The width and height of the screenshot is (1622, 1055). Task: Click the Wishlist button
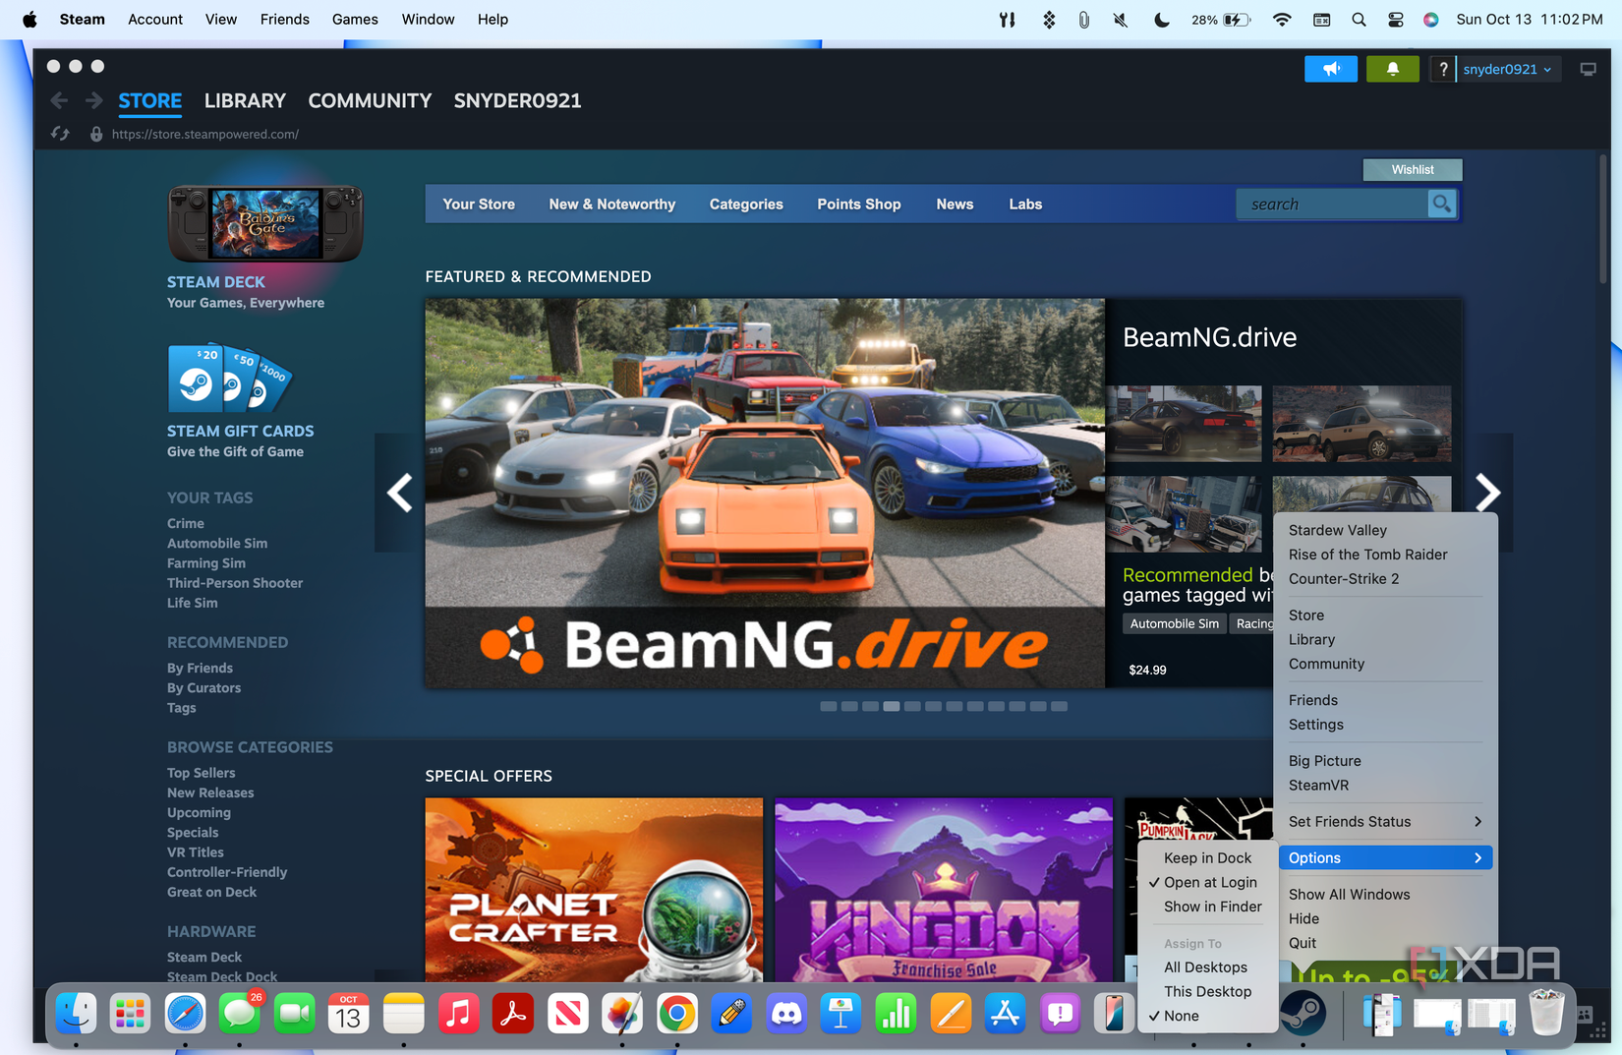[1413, 169]
